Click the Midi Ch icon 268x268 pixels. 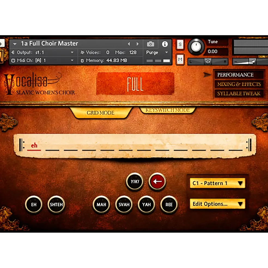[13, 60]
